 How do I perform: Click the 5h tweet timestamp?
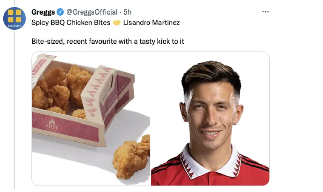click(x=127, y=12)
